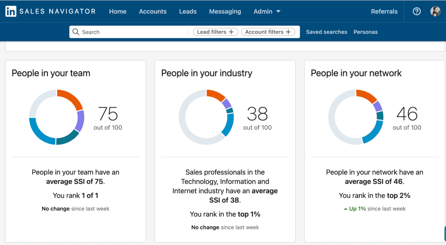Open the Lead filters button
The height and width of the screenshot is (245, 446).
(215, 32)
